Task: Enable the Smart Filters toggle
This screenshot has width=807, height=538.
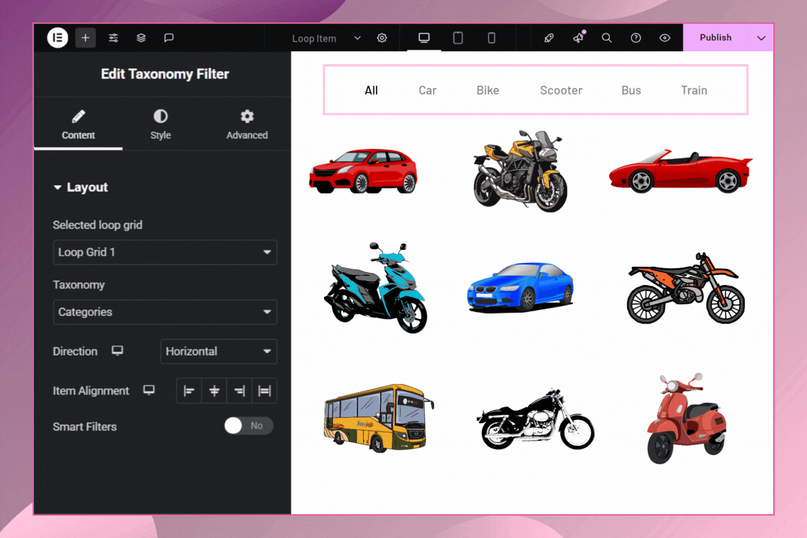Action: point(249,426)
